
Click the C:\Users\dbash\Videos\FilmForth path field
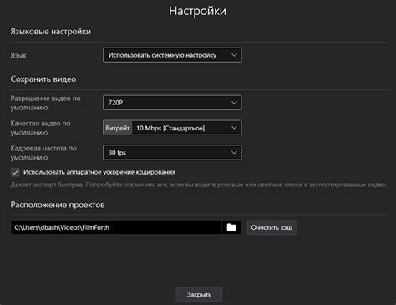pos(116,227)
